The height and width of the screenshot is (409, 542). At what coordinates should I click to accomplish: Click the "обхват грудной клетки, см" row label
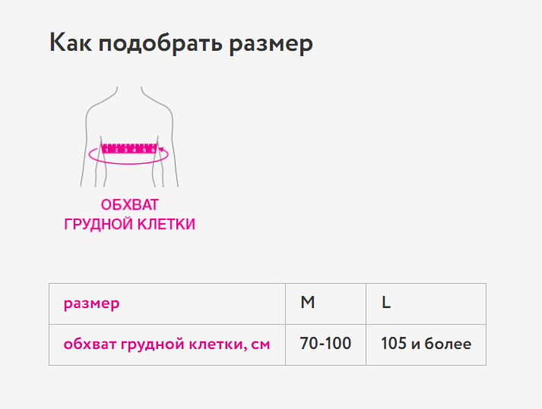click(167, 345)
